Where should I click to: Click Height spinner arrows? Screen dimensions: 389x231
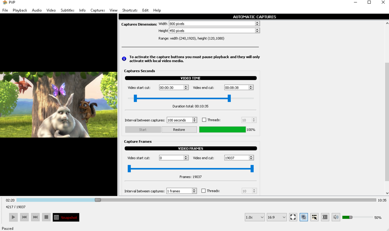coord(257,31)
